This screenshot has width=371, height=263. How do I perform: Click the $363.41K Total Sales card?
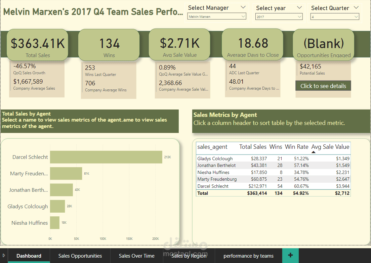[37, 44]
